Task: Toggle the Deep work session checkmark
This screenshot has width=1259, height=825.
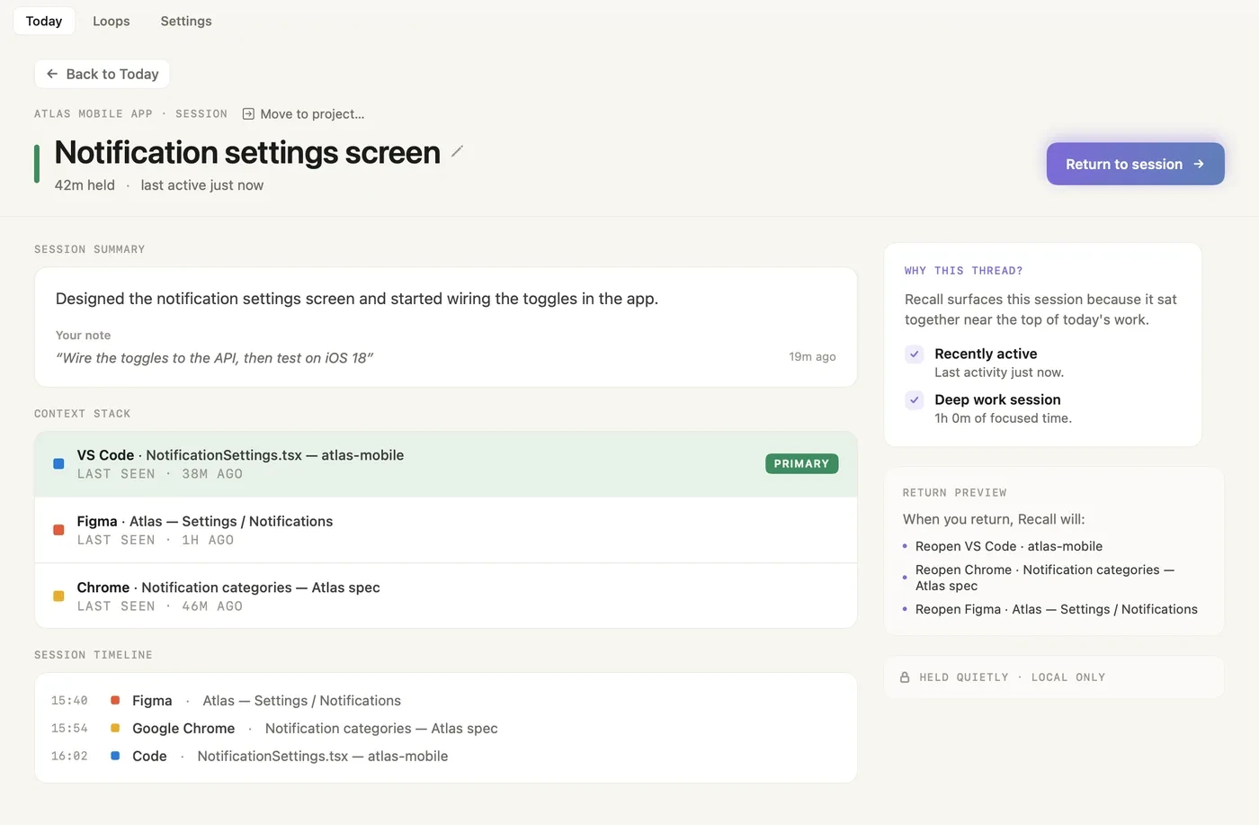Action: coord(915,399)
